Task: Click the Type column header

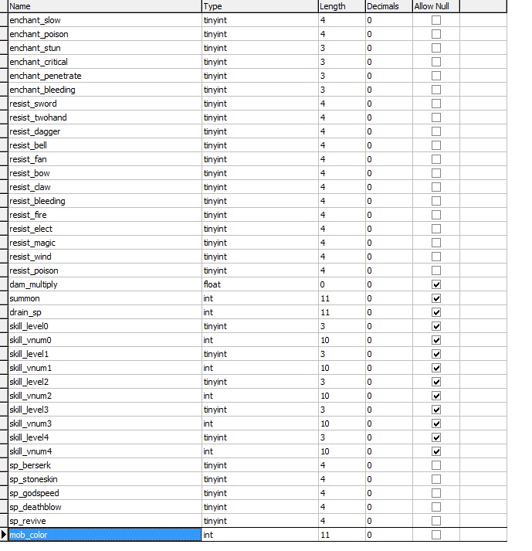Action: click(x=260, y=6)
